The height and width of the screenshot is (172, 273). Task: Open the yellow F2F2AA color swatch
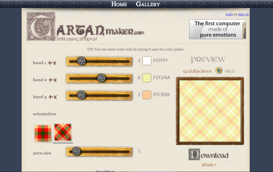(147, 78)
